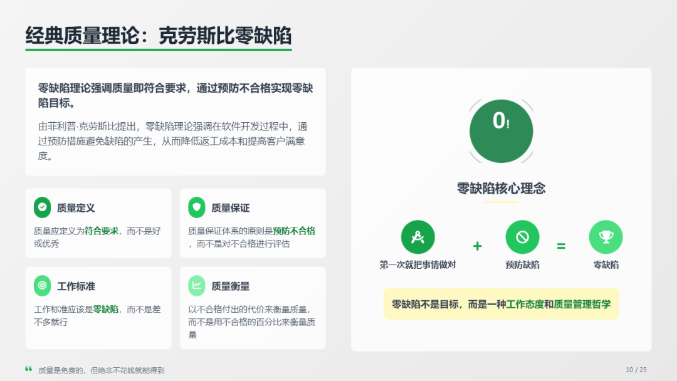The image size is (677, 381).
Task: Click the highlighted 符合要求 text
Action: [102, 231]
